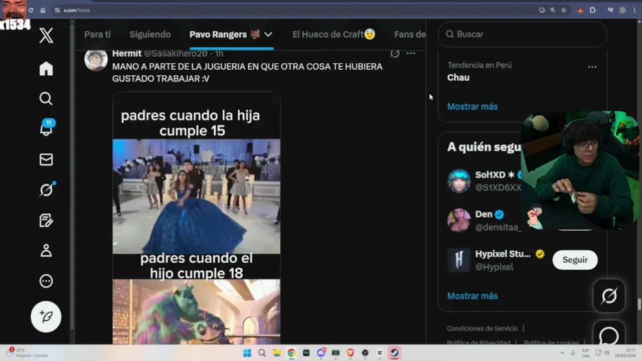Open Windows Start menu

[x=247, y=353]
